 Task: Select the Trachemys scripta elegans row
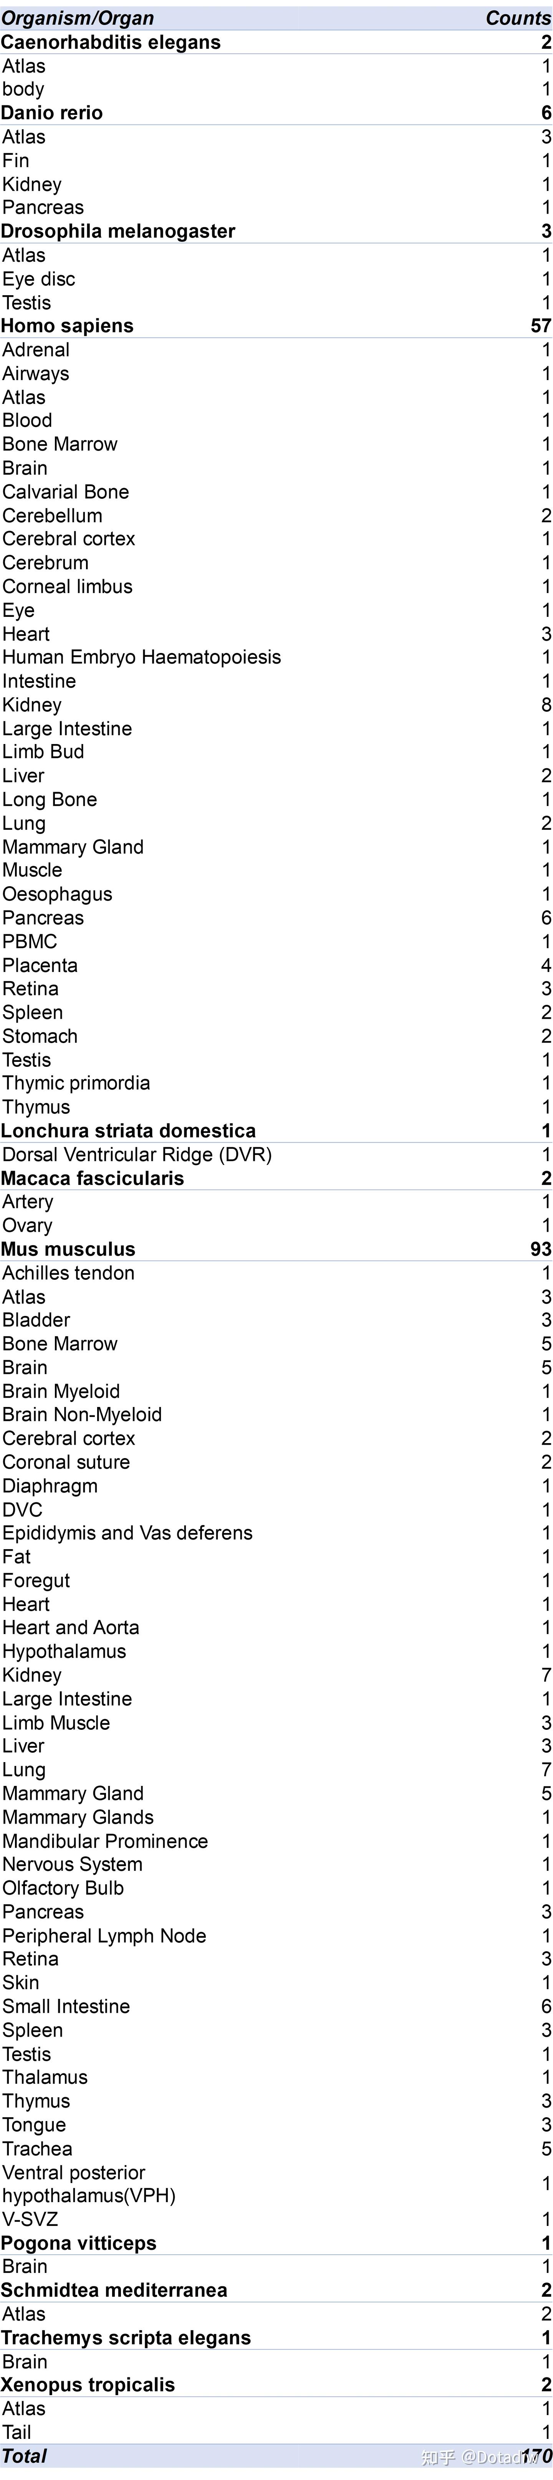pyautogui.click(x=126, y=2337)
